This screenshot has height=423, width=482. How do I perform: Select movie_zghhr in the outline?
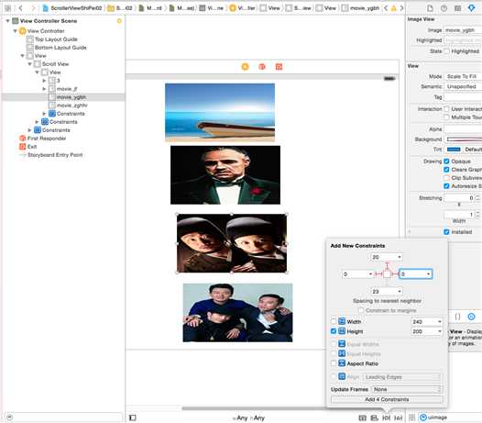[72, 106]
